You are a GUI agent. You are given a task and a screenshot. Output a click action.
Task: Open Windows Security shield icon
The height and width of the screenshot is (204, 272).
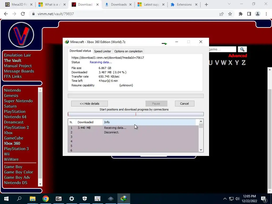[x=85, y=199]
